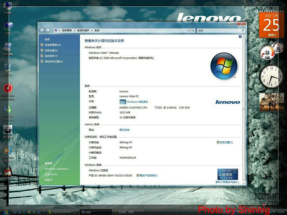Viewport: 287px width, 215px height.
Task: Click 改变设置(C) link
Action: pos(226,142)
